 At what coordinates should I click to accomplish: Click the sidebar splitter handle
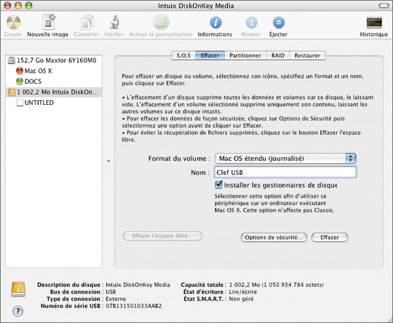[x=109, y=161]
